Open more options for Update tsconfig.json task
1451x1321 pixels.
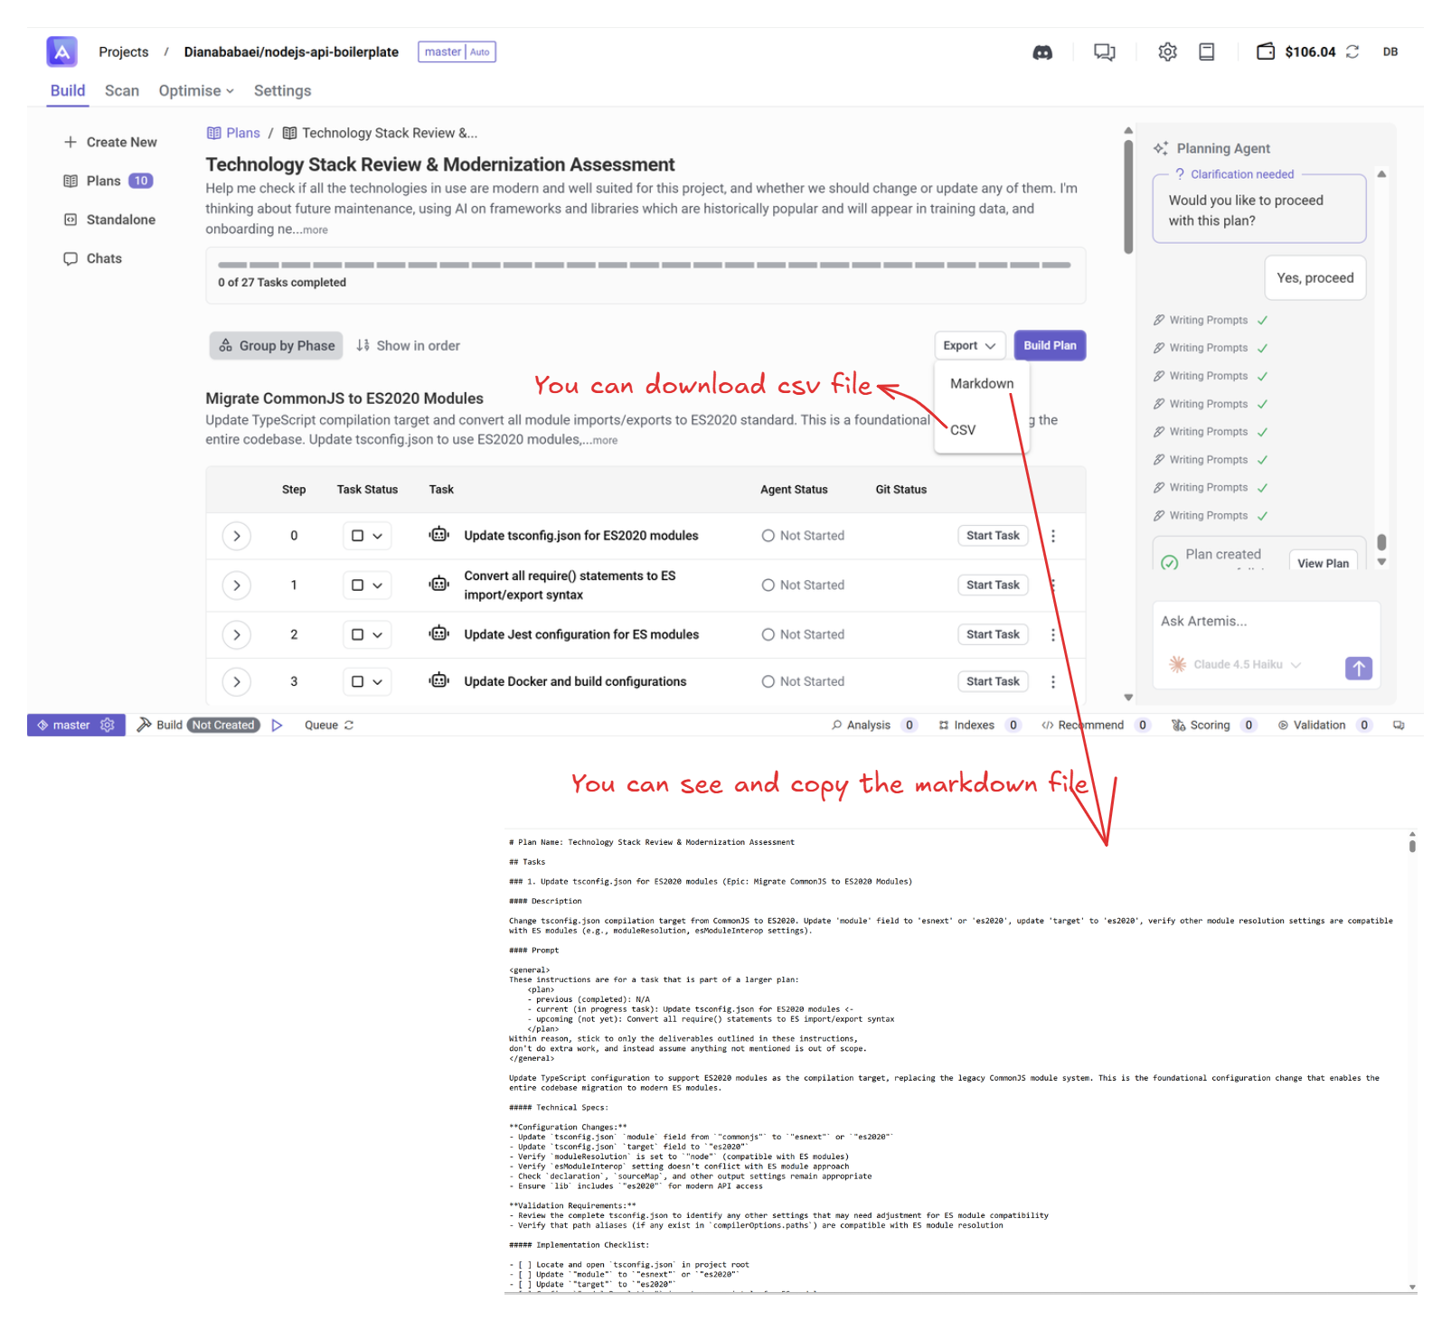[x=1053, y=536]
